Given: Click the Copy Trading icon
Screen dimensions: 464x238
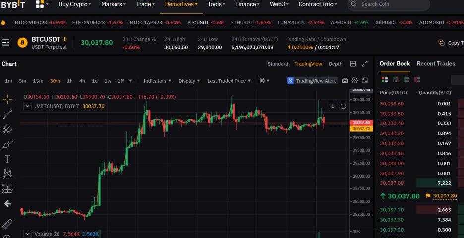Looking at the screenshot, I should point(441,43).
